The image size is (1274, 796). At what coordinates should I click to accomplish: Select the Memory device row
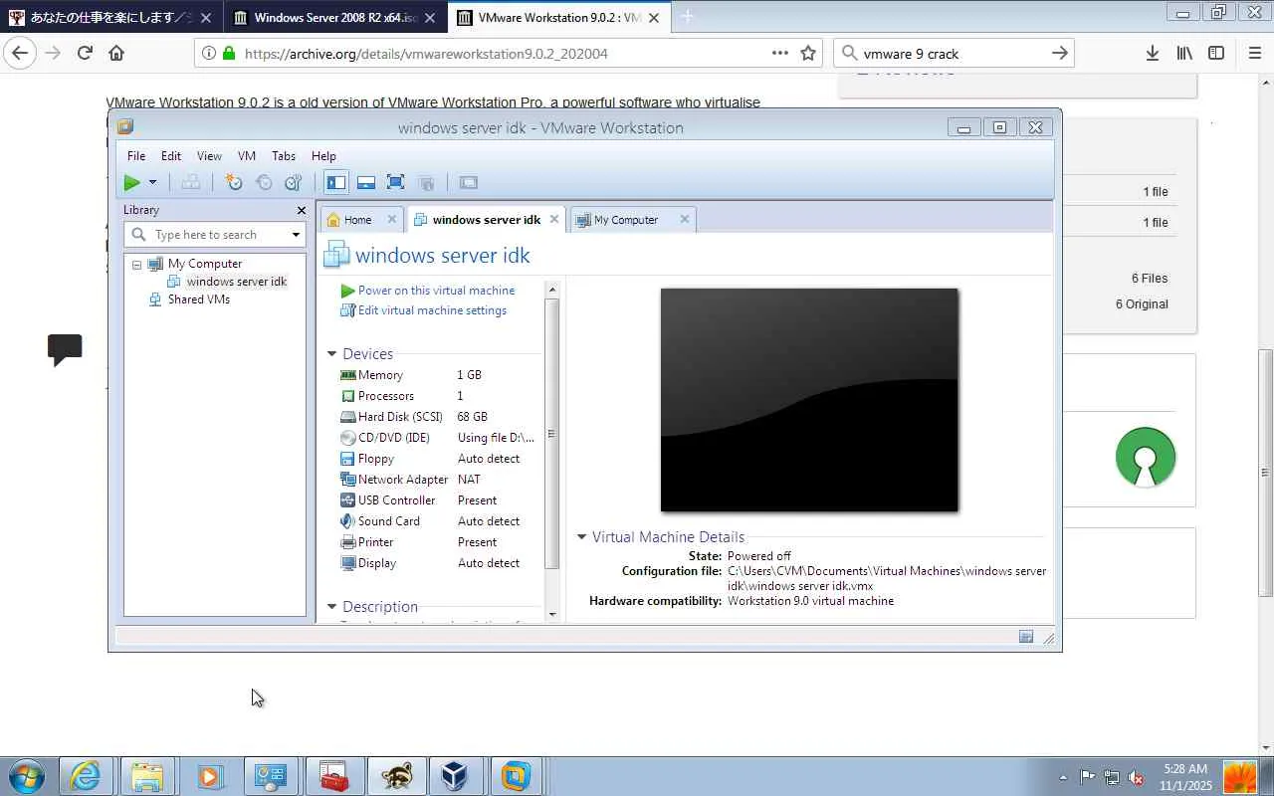(x=438, y=375)
